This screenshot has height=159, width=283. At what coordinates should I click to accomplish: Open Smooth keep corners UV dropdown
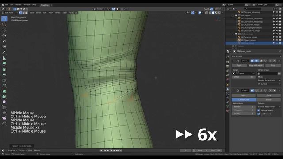click(269, 107)
